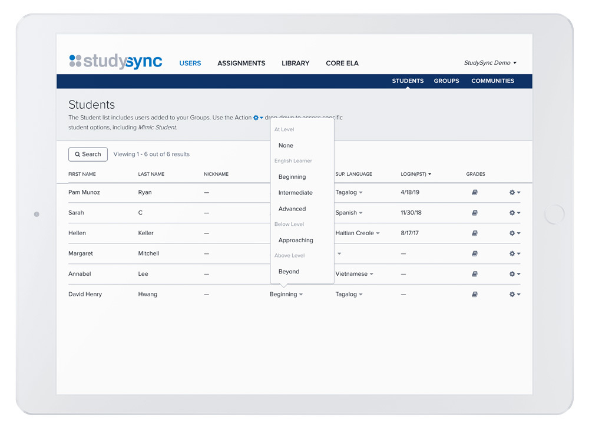Click action gear icon for Sarah C

coord(514,213)
